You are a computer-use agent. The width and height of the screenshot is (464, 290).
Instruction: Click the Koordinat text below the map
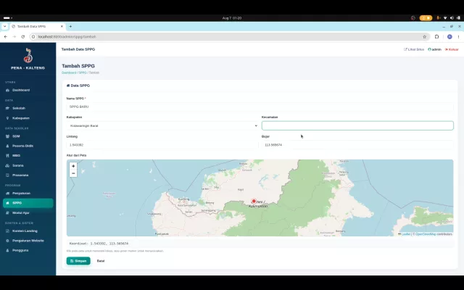[99, 244]
